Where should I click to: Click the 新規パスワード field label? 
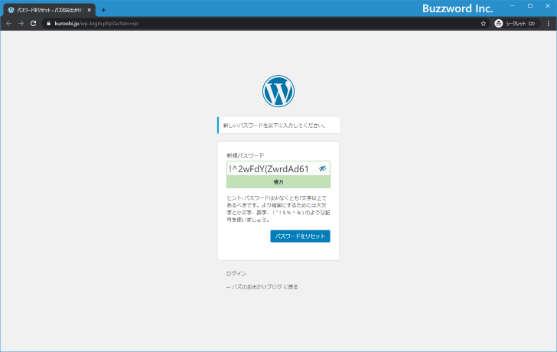pos(246,155)
